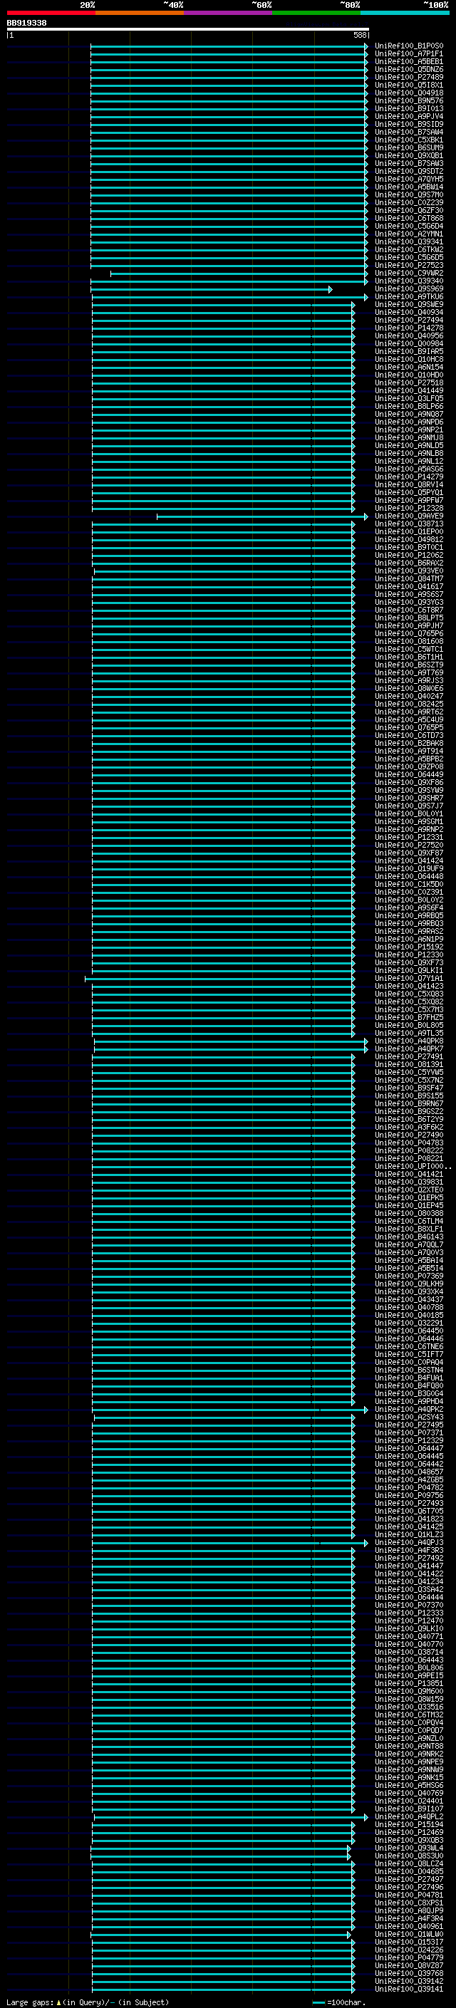
Task: Select the UniRef100_C5XBK1 label
Action: click(x=408, y=140)
